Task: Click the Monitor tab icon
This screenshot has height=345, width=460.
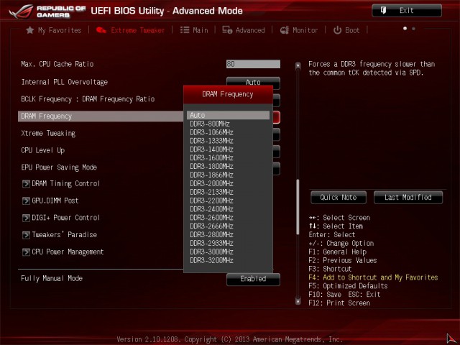Action: [285, 30]
